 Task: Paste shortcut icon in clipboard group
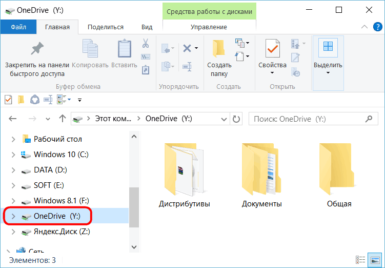tap(146, 70)
